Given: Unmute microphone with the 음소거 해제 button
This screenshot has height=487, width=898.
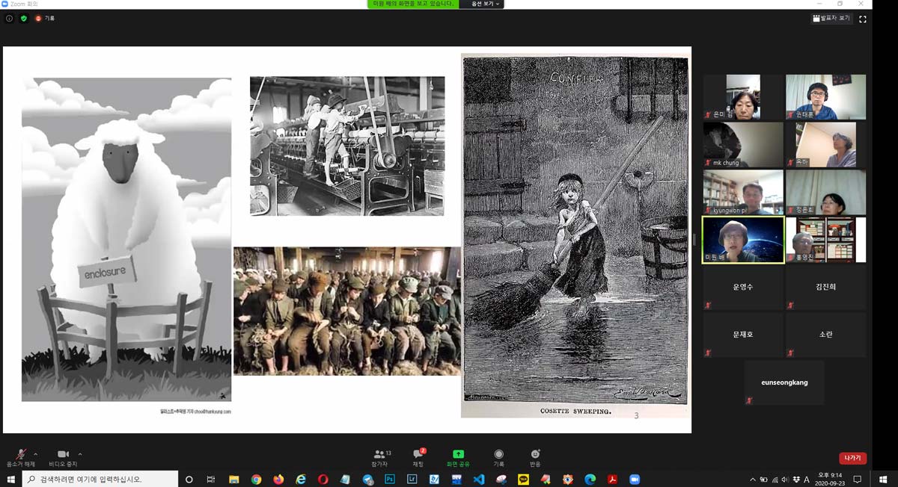Looking at the screenshot, I should point(20,457).
